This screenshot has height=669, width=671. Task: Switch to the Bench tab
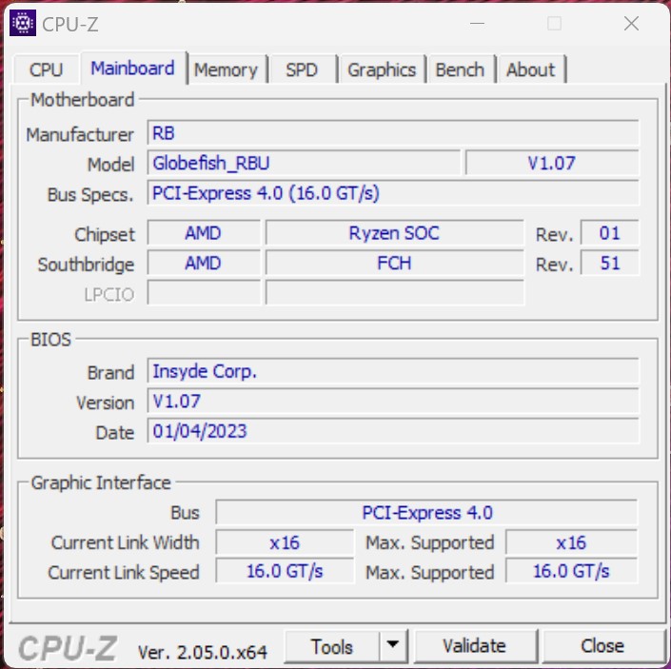[460, 69]
